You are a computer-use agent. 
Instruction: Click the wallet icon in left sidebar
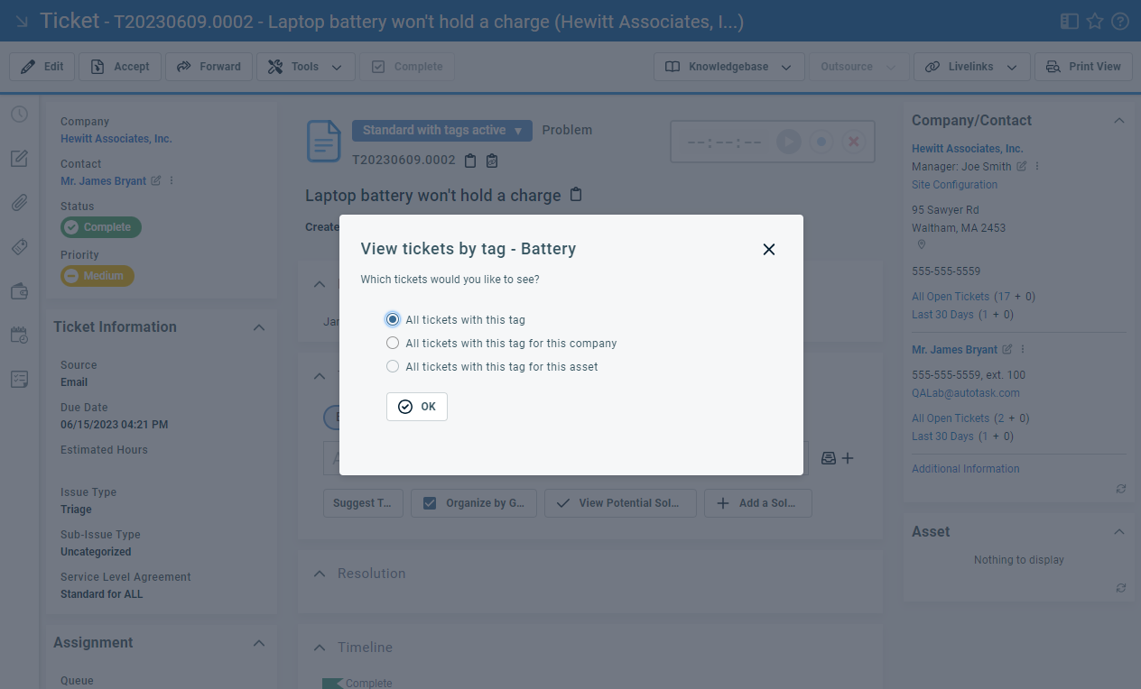pos(19,290)
